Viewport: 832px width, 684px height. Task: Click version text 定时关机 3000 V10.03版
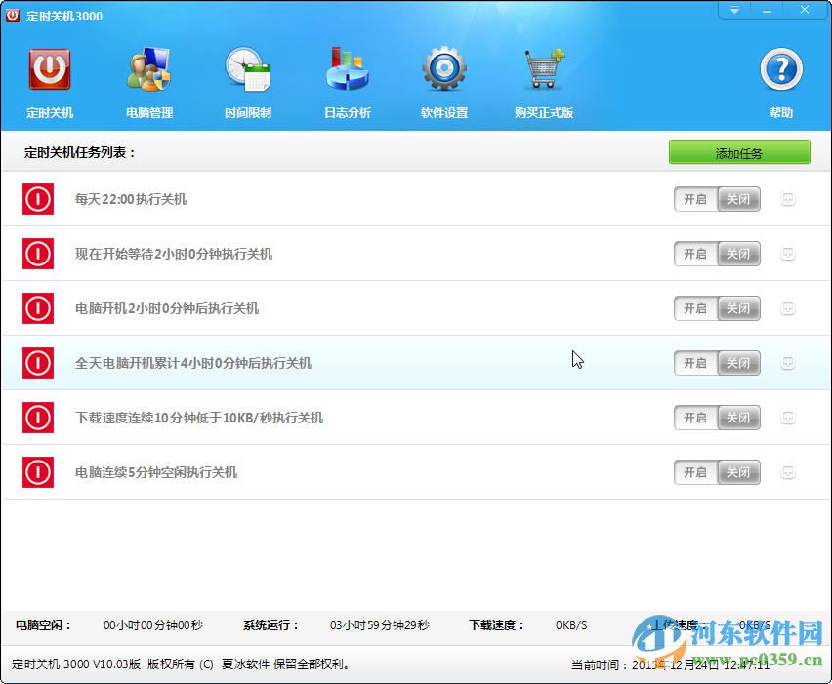[x=76, y=664]
